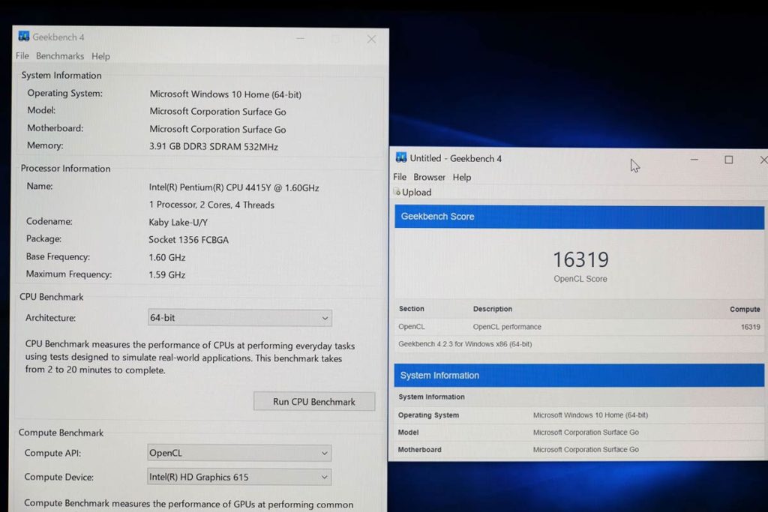Minimize the Untitled Geekbench 4 window

click(694, 159)
